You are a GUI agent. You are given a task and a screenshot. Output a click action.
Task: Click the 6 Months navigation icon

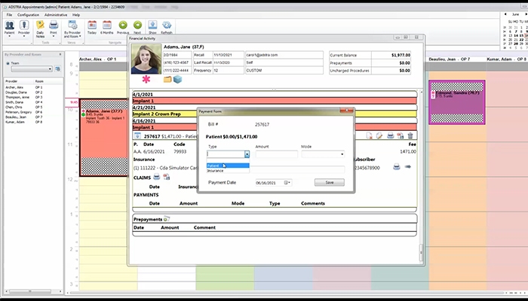(107, 28)
